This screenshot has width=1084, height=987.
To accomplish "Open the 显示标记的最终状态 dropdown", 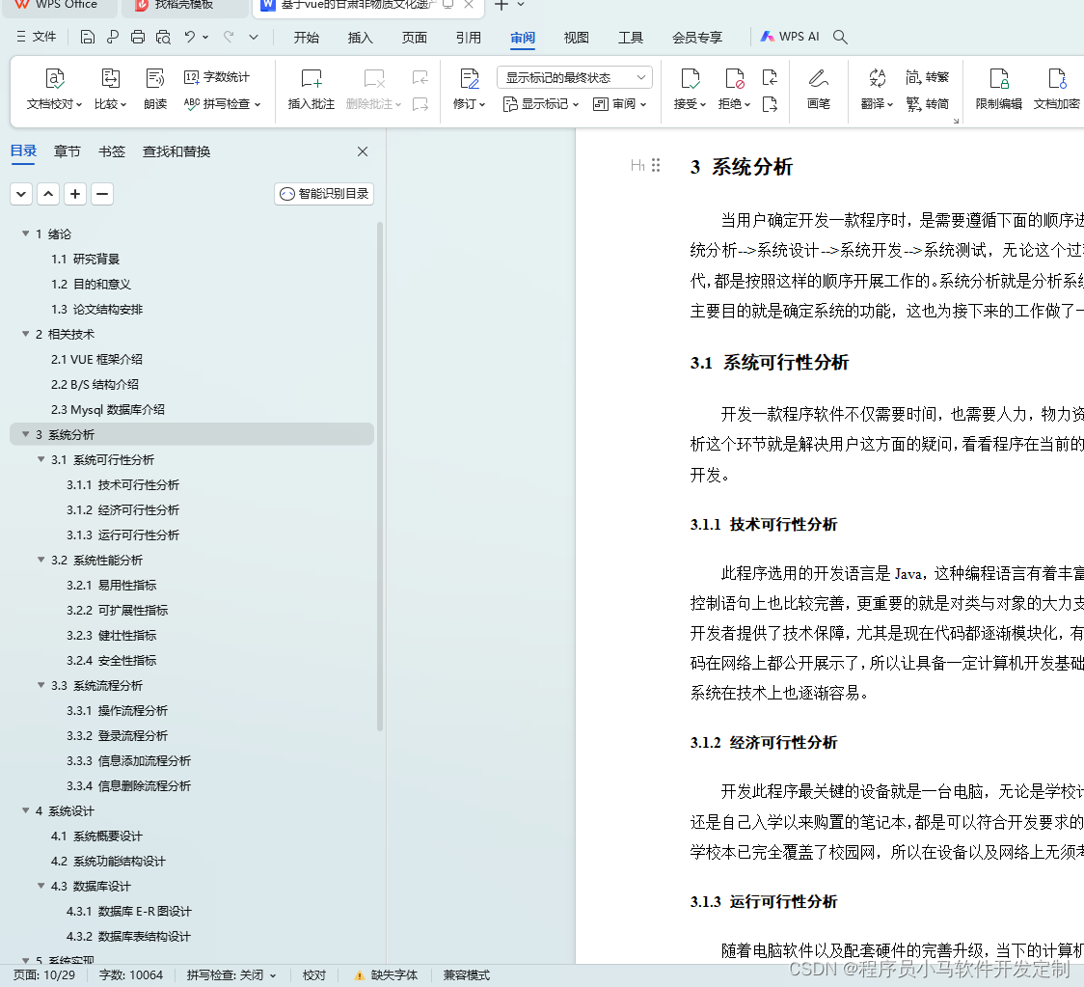I will (575, 77).
